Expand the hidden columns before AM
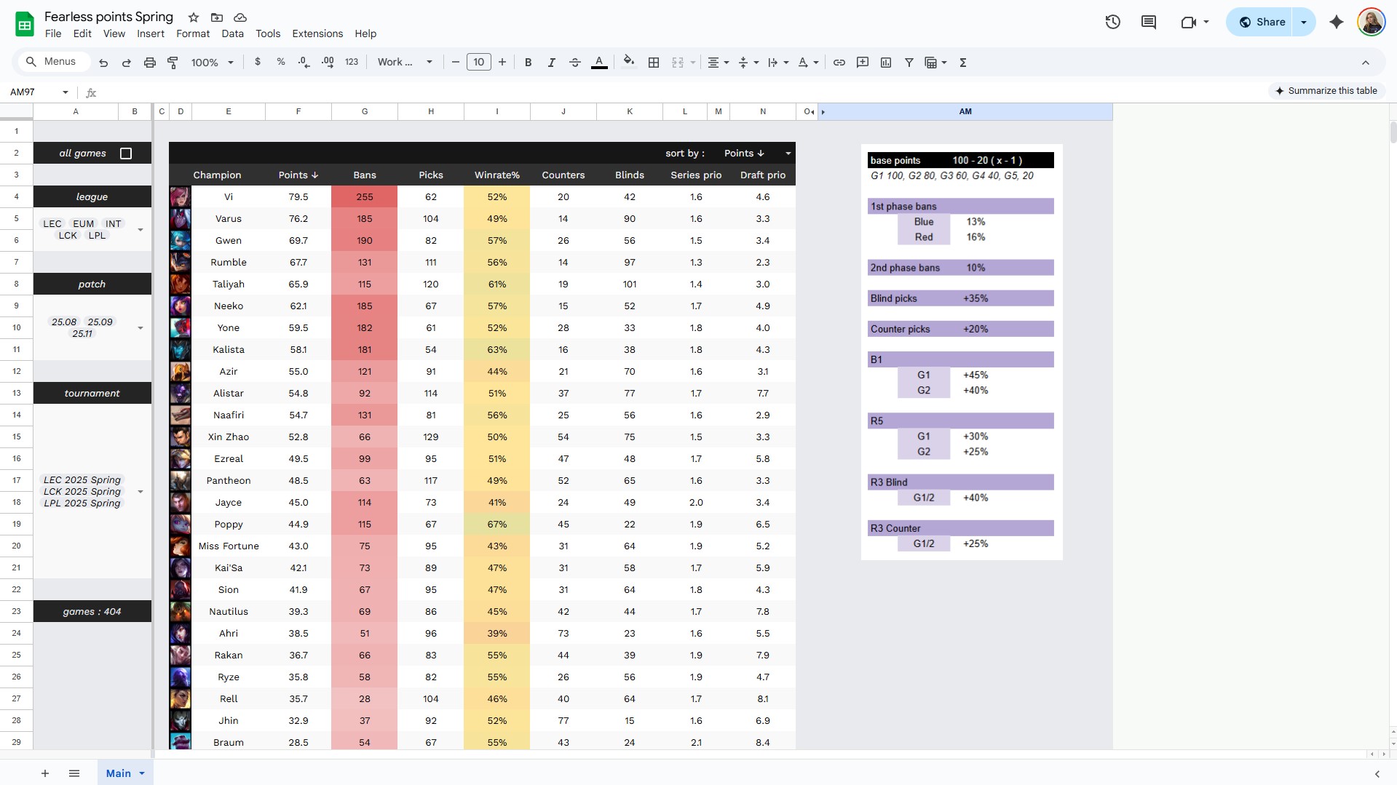This screenshot has height=785, width=1397. point(823,112)
